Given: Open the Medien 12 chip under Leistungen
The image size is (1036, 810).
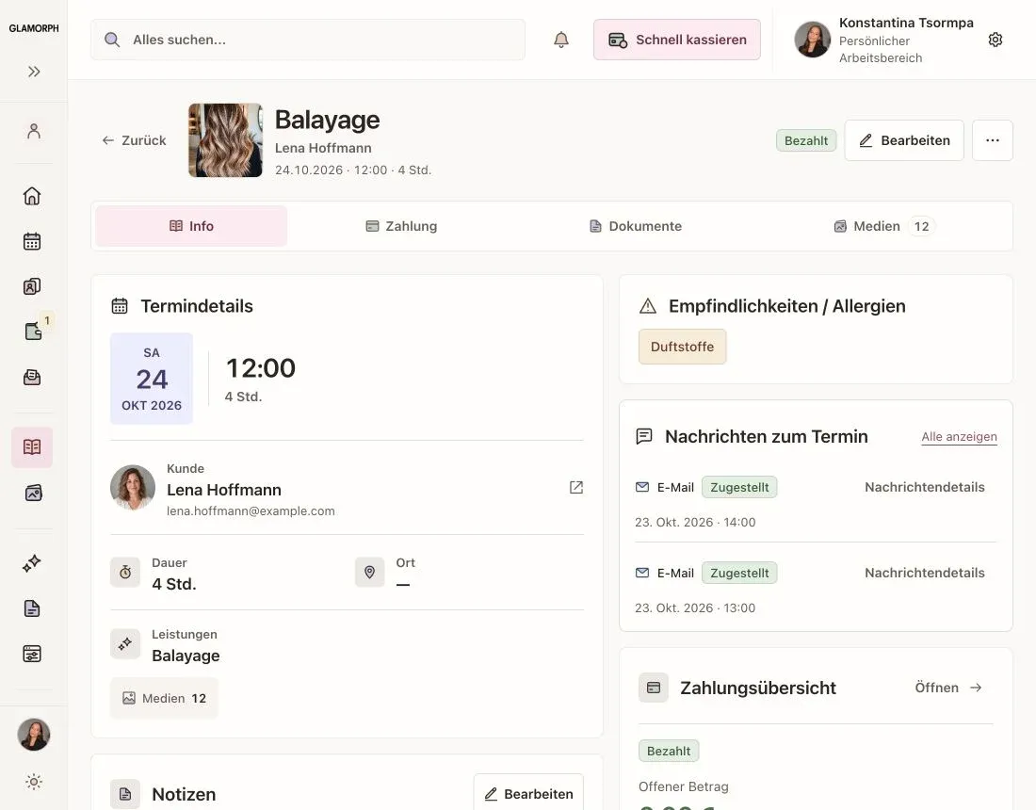Looking at the screenshot, I should pos(164,698).
